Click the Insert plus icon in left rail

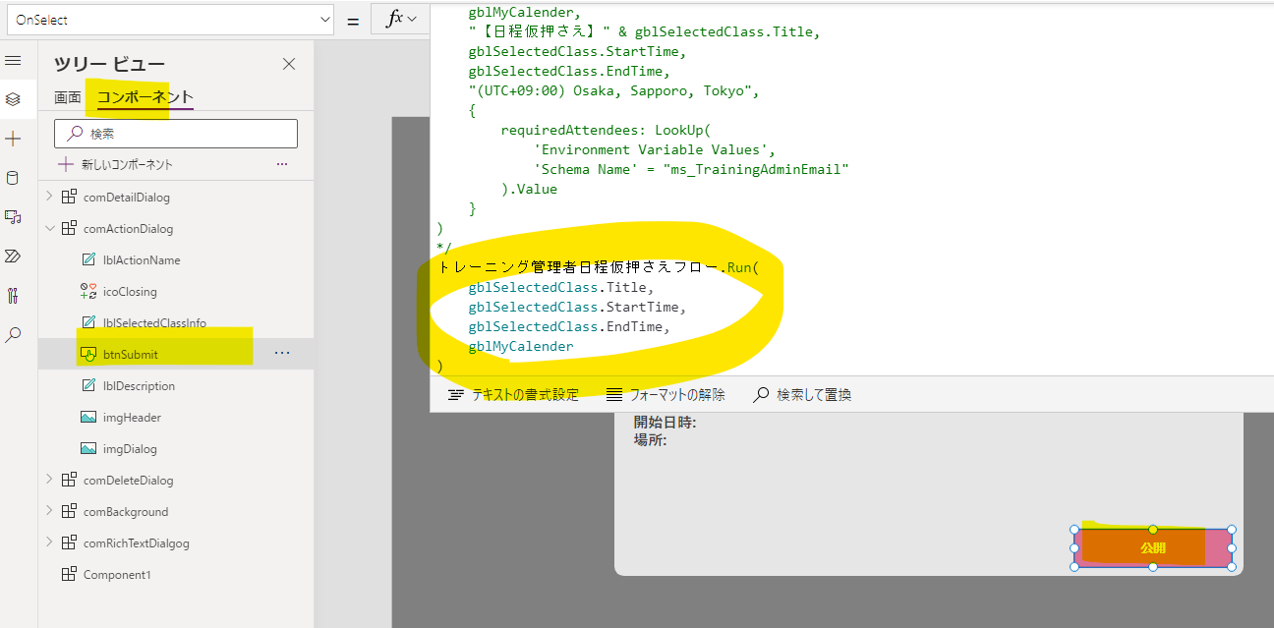coord(13,139)
